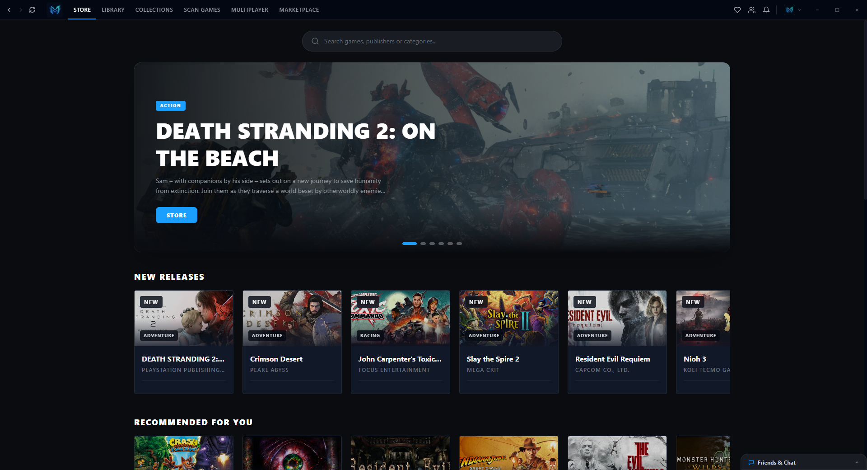Open the wishlist heart icon
The width and height of the screenshot is (867, 470).
tap(737, 9)
